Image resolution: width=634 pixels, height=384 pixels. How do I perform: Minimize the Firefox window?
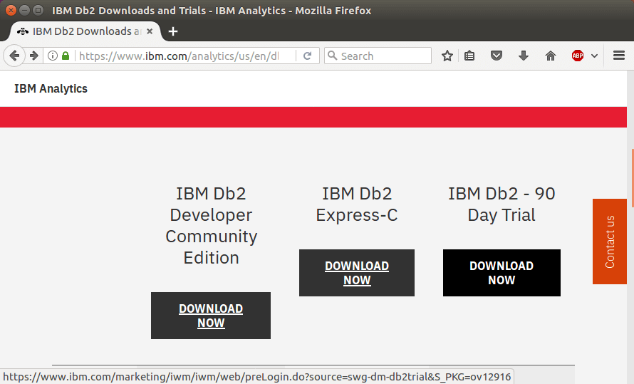point(24,10)
